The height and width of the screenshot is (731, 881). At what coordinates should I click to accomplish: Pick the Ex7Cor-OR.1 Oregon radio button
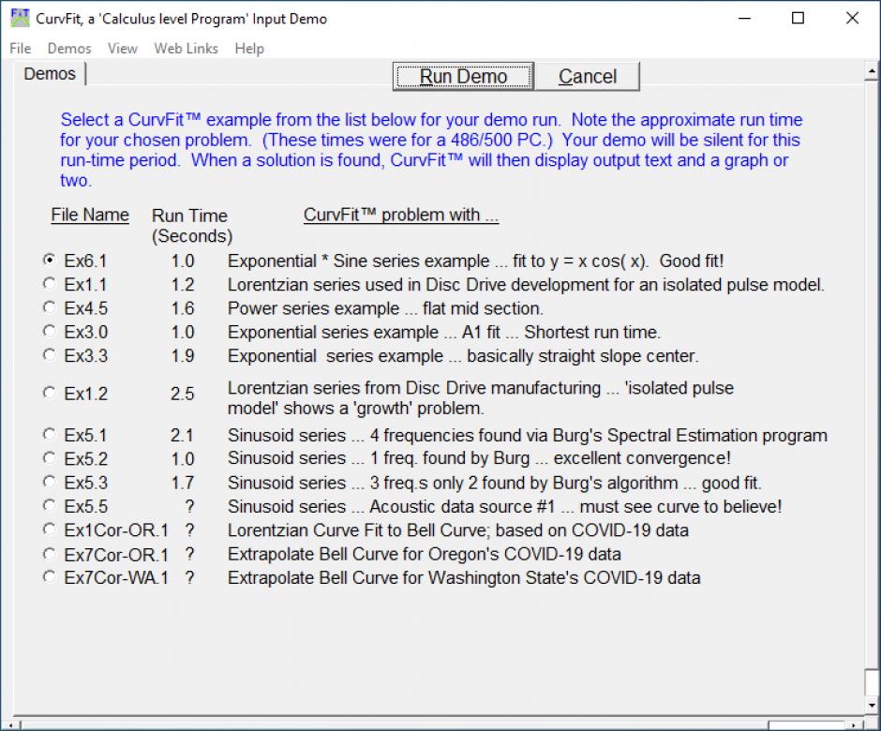click(50, 554)
